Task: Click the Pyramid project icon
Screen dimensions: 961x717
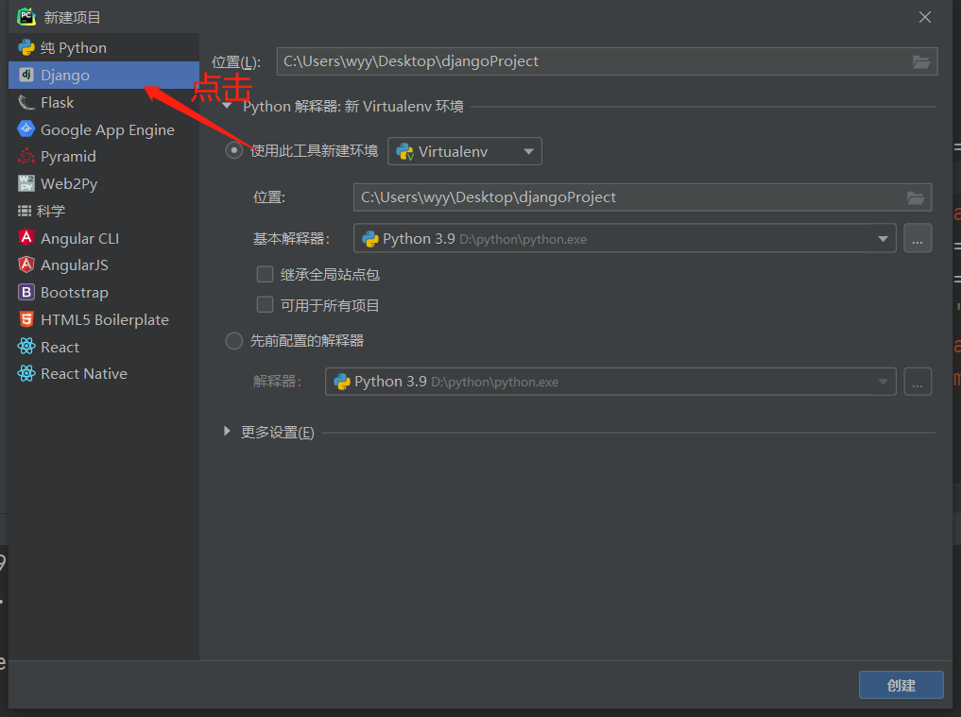Action: [26, 156]
